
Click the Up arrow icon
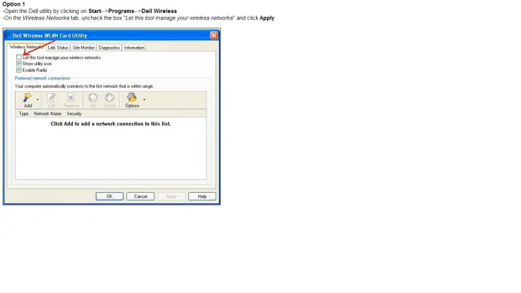92,98
